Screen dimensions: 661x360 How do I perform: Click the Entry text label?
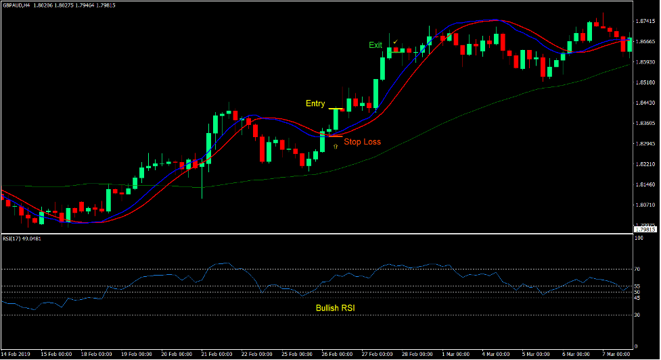(315, 103)
